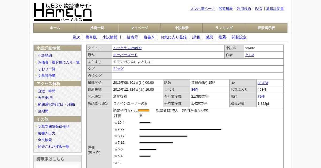Click the Hameln site logo
The width and height of the screenshot is (321, 168).
click(63, 12)
